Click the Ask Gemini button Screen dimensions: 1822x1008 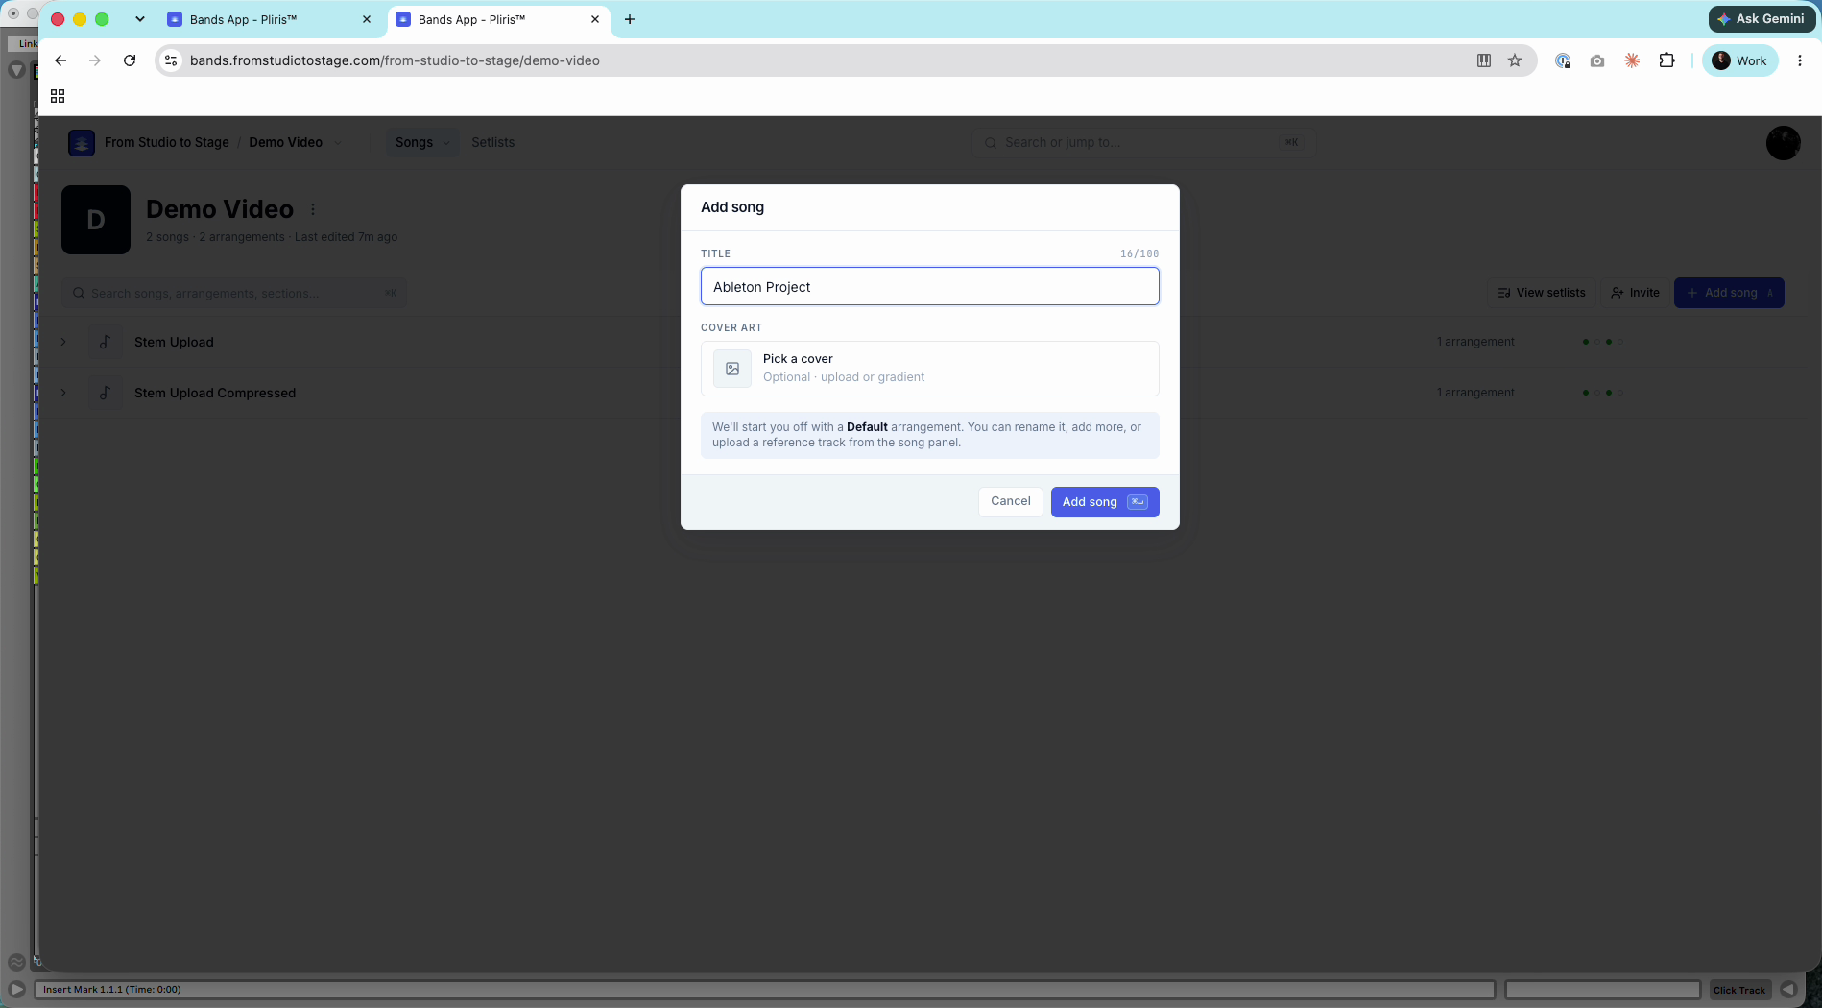pyautogui.click(x=1762, y=19)
